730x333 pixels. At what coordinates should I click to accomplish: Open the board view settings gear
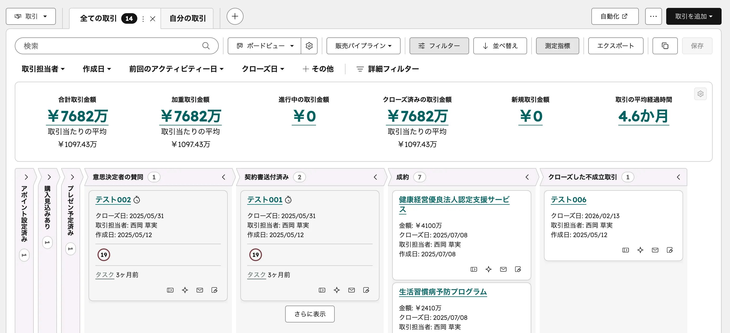309,46
